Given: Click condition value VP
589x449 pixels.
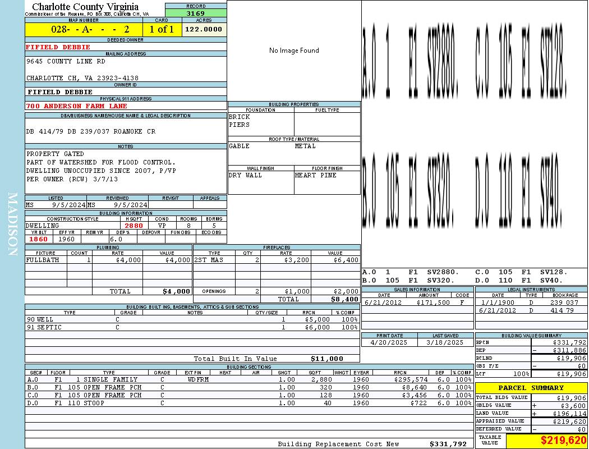Looking at the screenshot, I should coord(162,226).
